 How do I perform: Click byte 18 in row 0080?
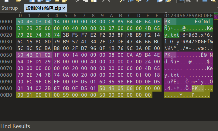pos(157,75)
